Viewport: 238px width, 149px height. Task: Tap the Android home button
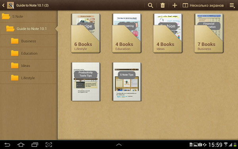21,145
